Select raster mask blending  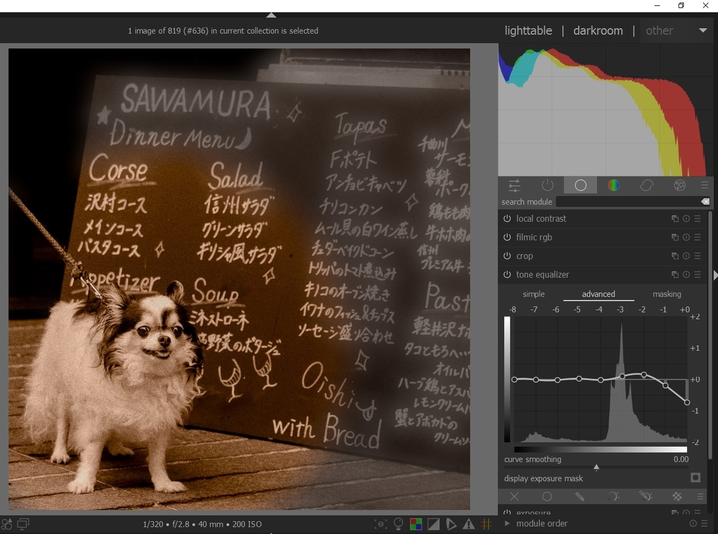coord(677,496)
